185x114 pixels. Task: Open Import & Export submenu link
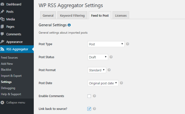click(11, 76)
